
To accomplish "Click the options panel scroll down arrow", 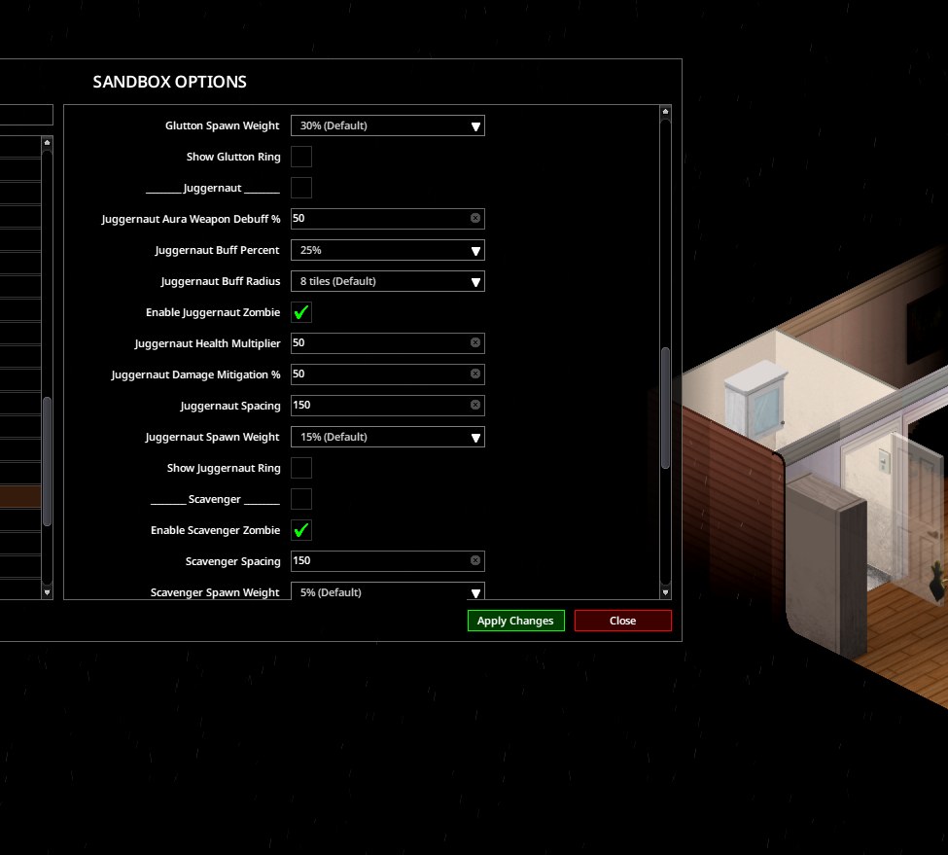I will pos(665,592).
